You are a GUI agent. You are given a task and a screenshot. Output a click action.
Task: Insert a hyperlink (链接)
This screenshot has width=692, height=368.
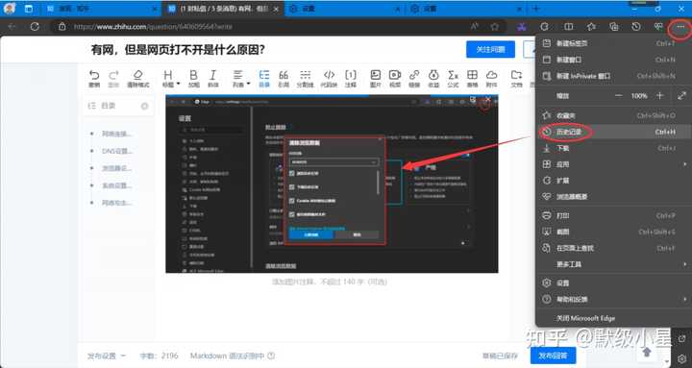[414, 79]
